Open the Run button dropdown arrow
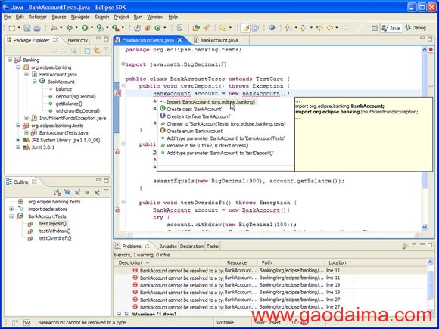This screenshot has height=329, width=439. click(92, 28)
